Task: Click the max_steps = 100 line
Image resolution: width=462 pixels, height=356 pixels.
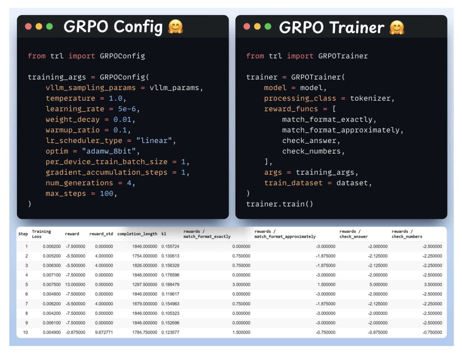Action: 81,194
